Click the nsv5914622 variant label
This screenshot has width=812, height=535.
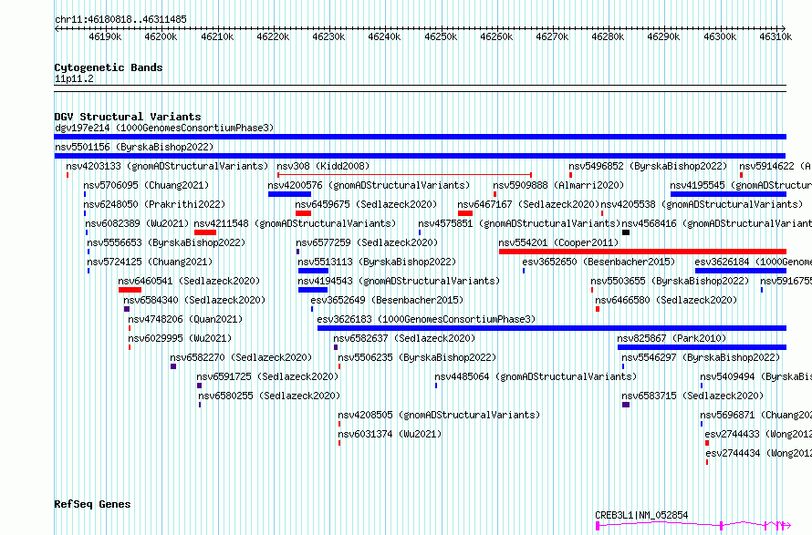click(x=776, y=166)
